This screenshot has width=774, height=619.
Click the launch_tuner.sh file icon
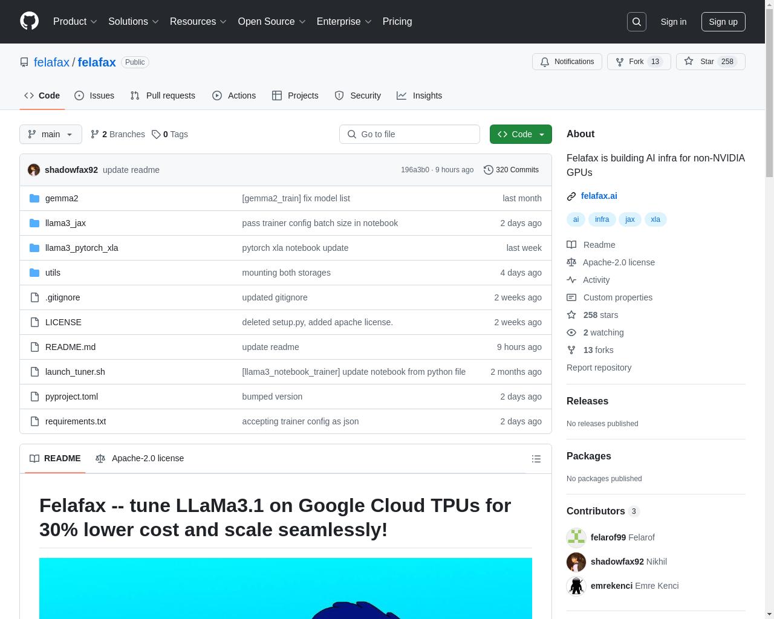coord(34,372)
